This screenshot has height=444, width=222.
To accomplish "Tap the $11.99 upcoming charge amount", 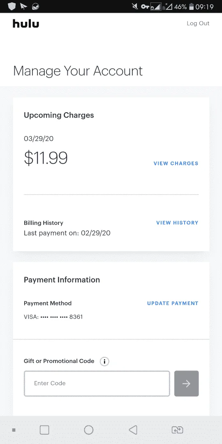I will coord(46,158).
